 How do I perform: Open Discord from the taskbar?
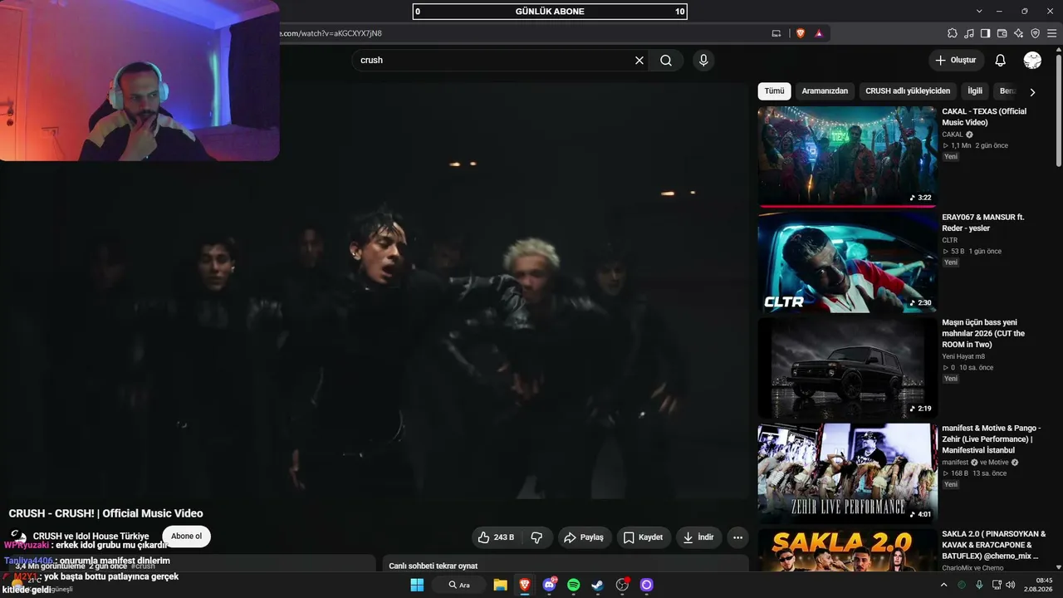pos(549,585)
